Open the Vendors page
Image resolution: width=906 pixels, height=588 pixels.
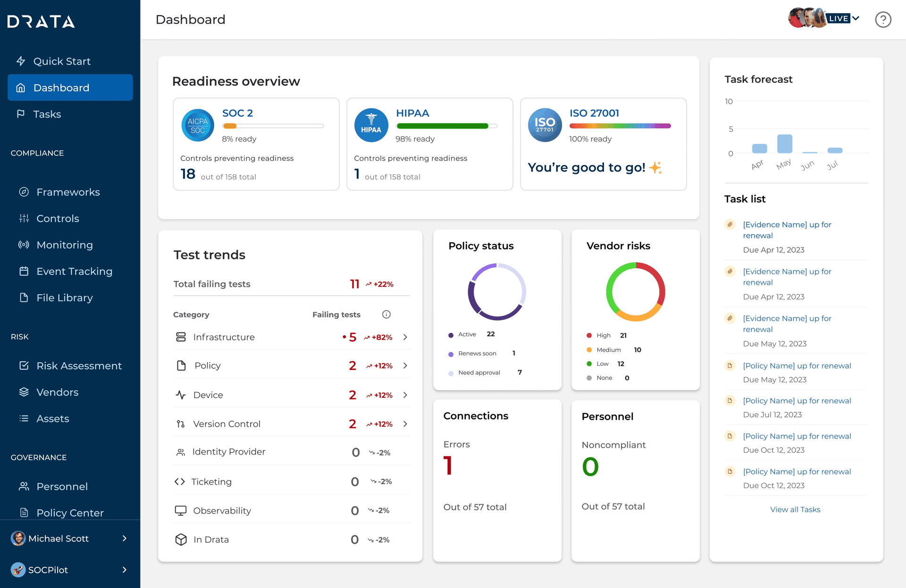[x=57, y=392]
